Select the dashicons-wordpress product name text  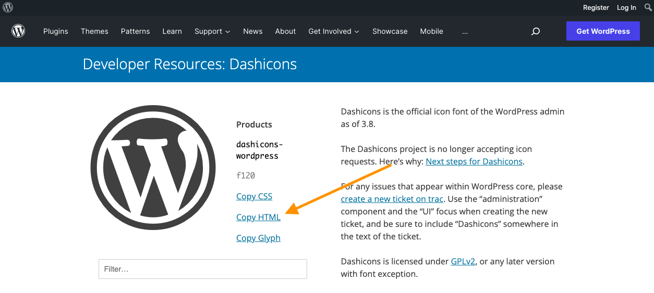259,150
